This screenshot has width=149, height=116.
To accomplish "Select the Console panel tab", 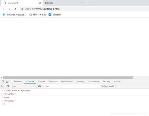I will tap(30, 81).
